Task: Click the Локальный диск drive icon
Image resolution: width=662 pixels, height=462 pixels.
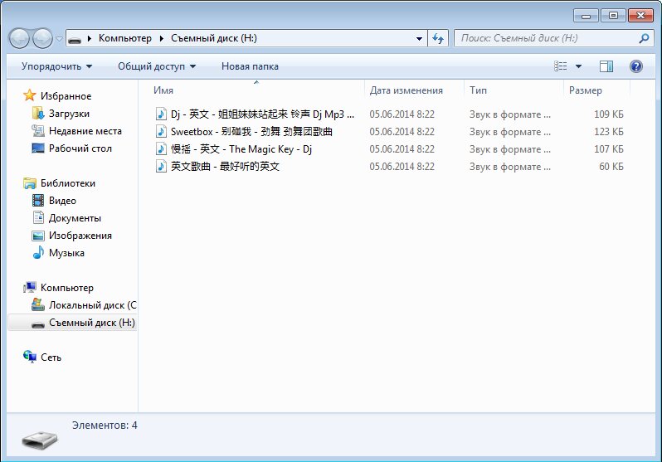Action: pyautogui.click(x=38, y=304)
